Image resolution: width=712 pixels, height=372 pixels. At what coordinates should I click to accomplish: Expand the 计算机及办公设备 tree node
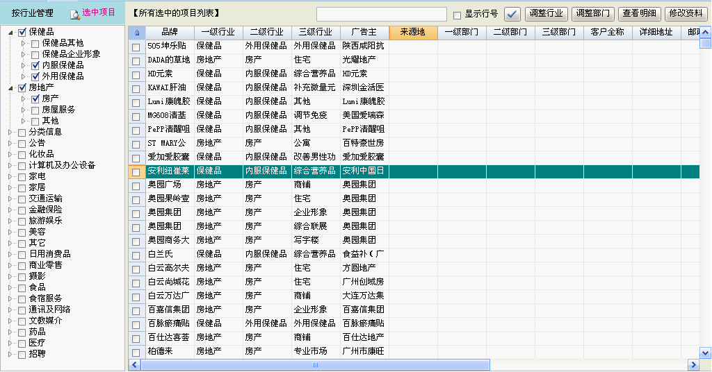coord(10,166)
